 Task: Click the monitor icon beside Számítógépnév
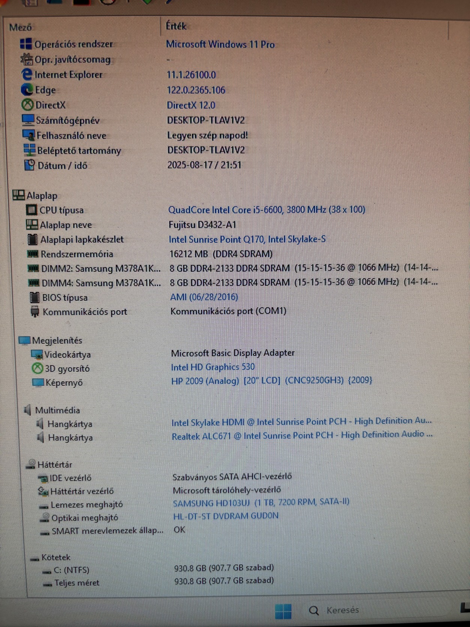[x=28, y=120]
